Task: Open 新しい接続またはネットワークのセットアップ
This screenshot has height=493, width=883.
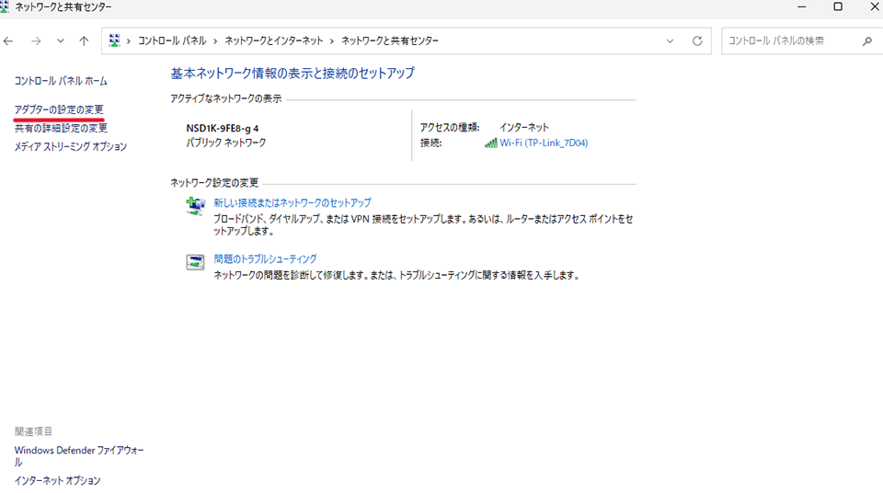Action: 292,203
